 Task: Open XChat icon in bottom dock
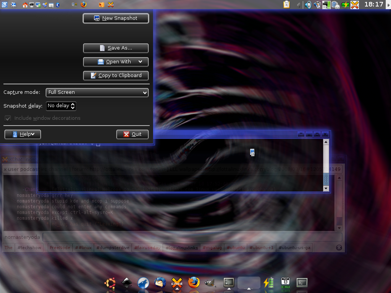point(177,283)
